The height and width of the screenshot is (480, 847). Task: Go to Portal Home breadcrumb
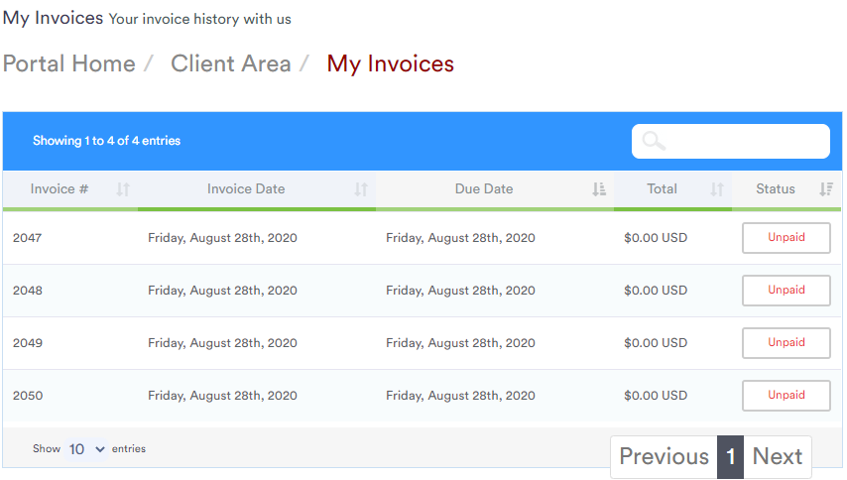[69, 63]
